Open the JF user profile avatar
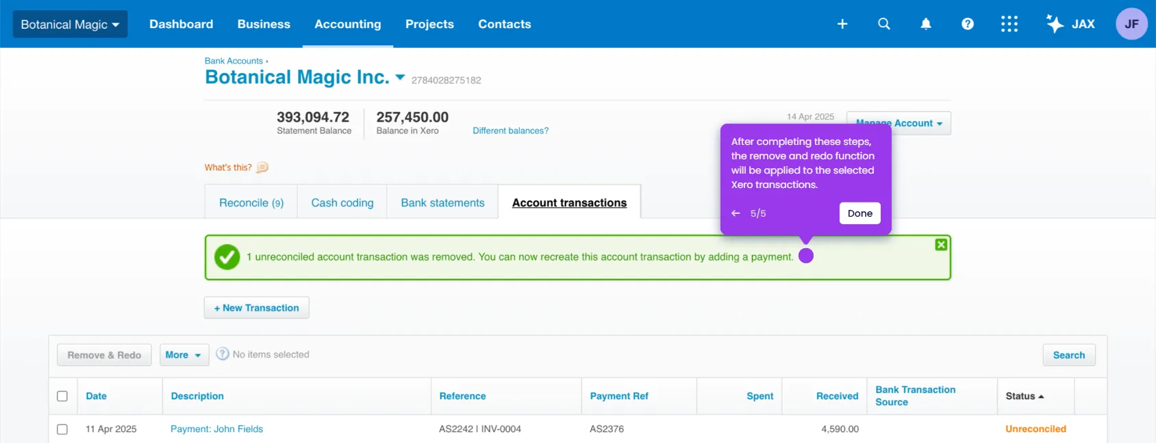The width and height of the screenshot is (1156, 443). 1131,24
